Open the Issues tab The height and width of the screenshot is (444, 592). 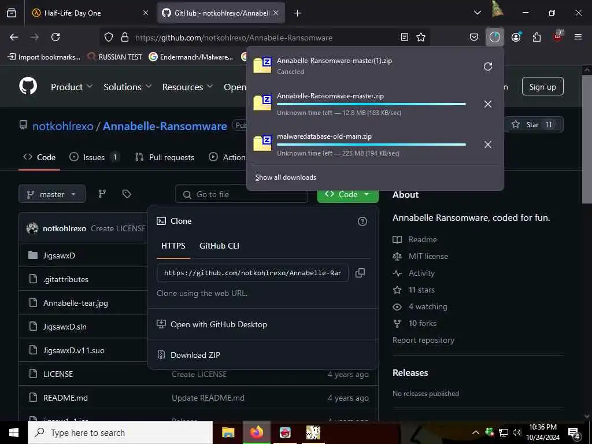point(94,157)
